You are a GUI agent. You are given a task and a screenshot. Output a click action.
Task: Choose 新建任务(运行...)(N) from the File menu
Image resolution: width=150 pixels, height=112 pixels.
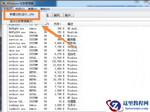click(22, 14)
